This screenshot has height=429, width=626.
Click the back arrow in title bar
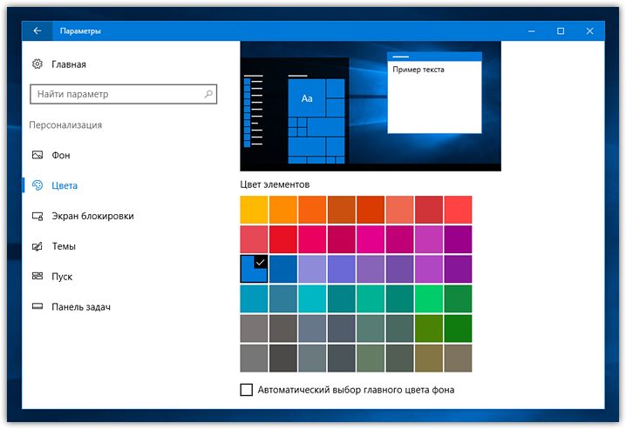(x=37, y=30)
